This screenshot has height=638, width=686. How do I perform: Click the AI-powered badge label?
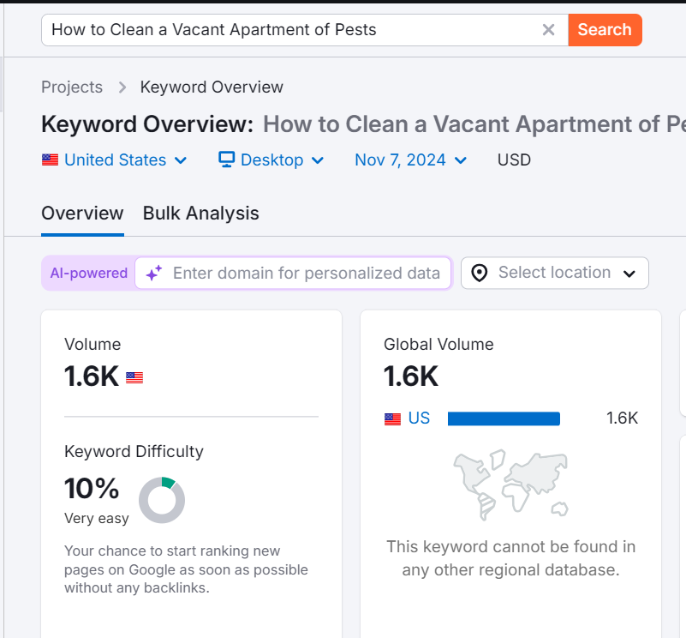point(88,274)
